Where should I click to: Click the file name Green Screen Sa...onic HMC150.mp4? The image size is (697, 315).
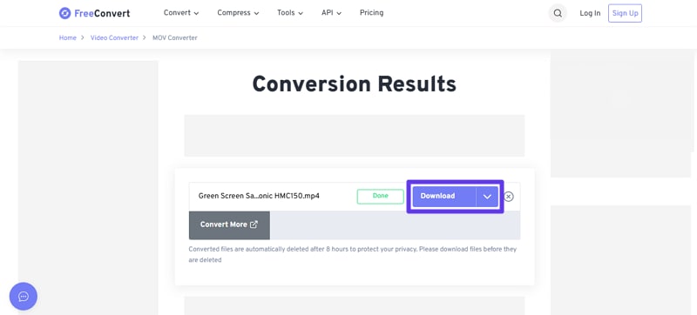point(259,196)
